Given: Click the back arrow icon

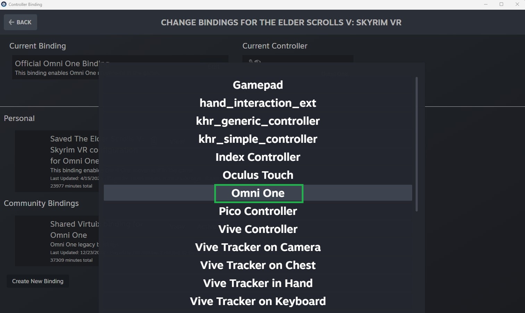Looking at the screenshot, I should pyautogui.click(x=11, y=22).
